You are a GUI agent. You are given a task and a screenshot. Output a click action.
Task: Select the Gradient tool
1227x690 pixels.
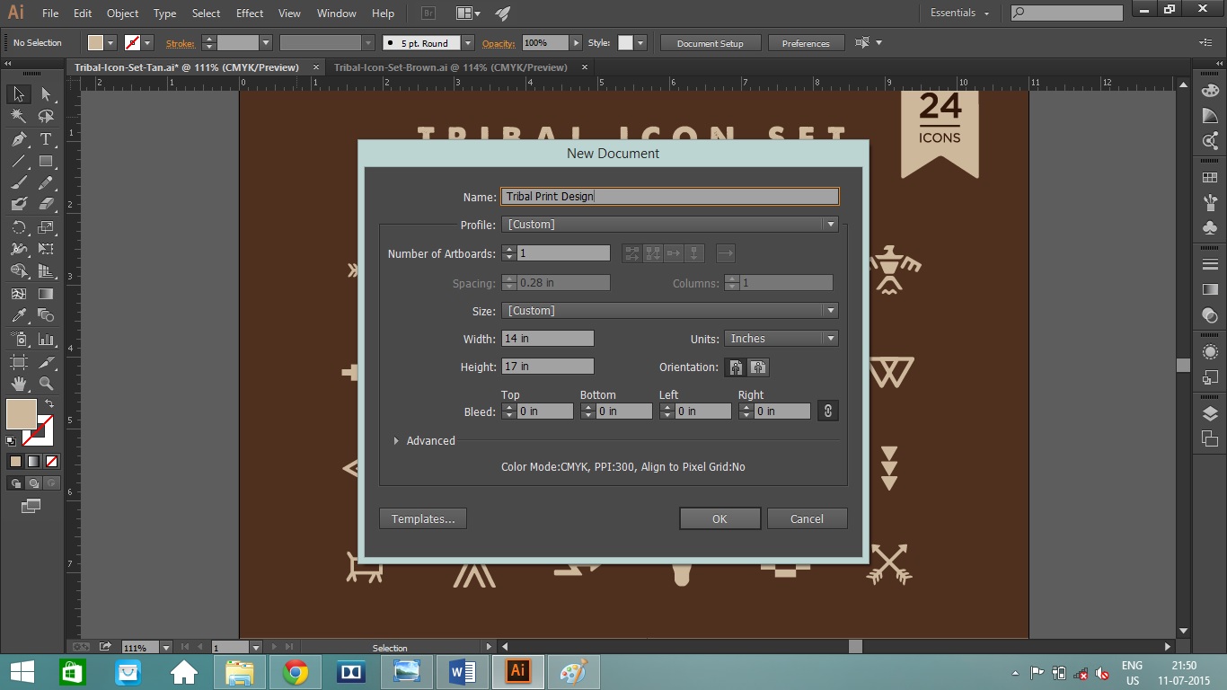coord(46,294)
